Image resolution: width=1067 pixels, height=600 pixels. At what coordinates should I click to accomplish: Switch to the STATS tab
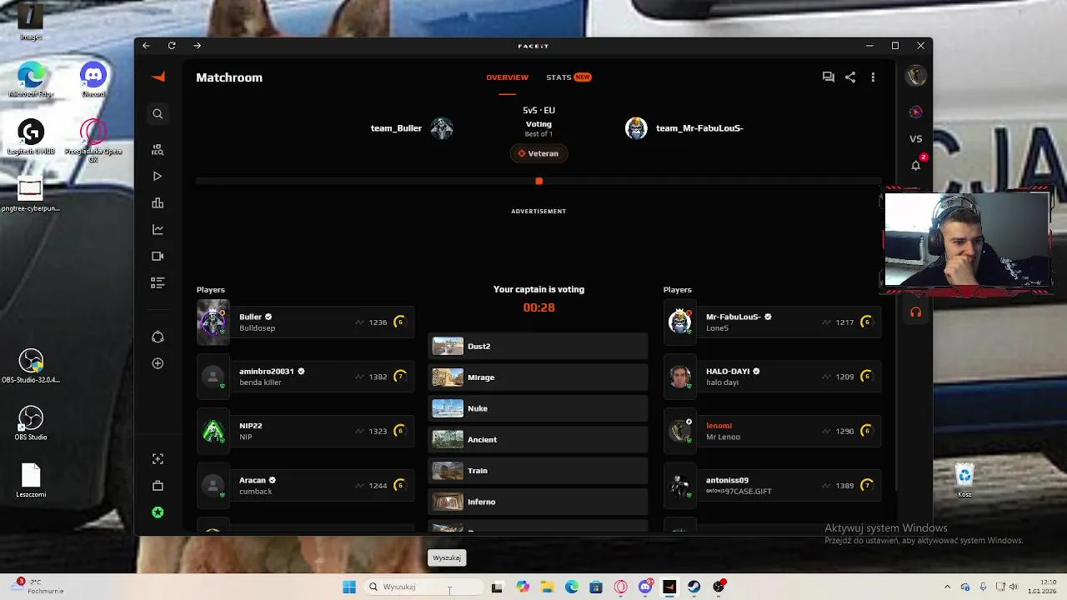[x=569, y=77]
